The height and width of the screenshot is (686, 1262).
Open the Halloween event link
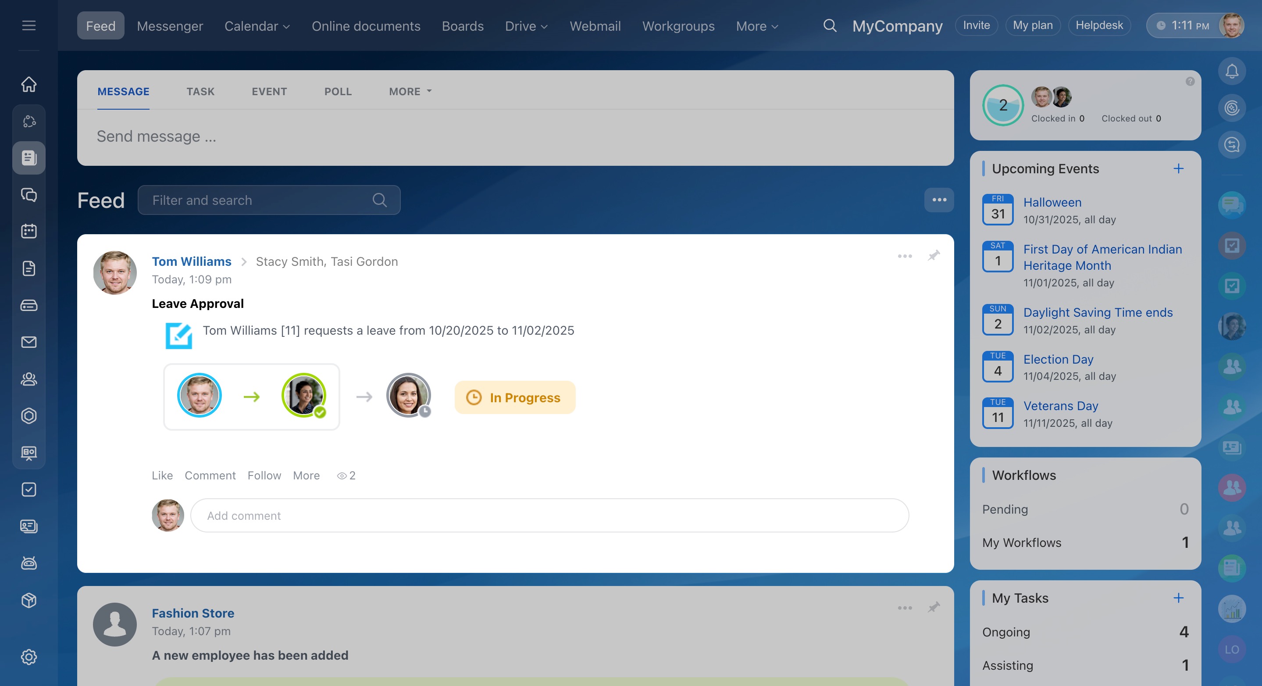1052,202
